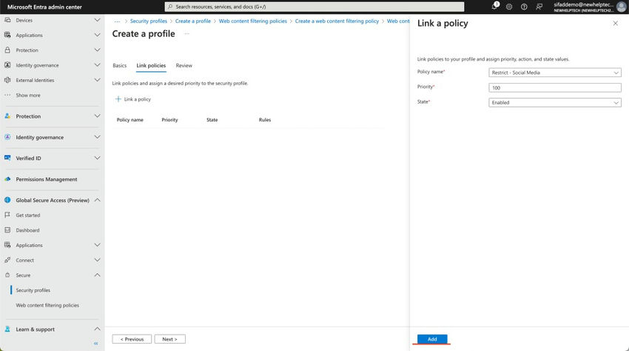Click the Link a policy command
The image size is (629, 351).
[133, 99]
